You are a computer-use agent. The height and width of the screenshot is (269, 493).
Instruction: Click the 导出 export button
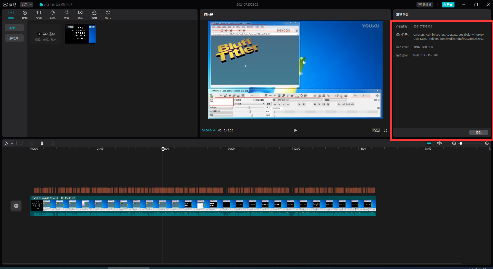click(448, 5)
